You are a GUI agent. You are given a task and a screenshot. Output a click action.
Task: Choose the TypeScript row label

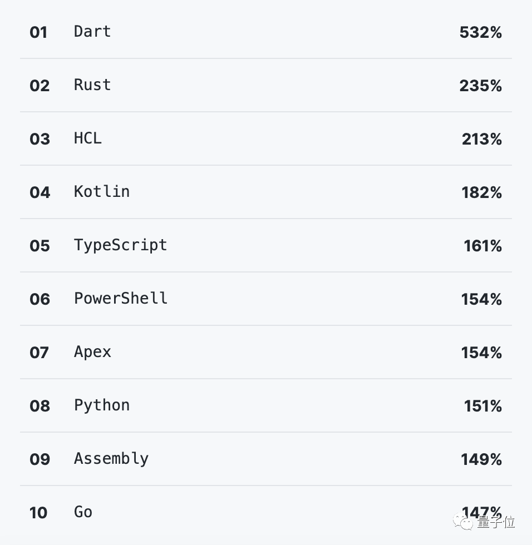[x=120, y=245]
